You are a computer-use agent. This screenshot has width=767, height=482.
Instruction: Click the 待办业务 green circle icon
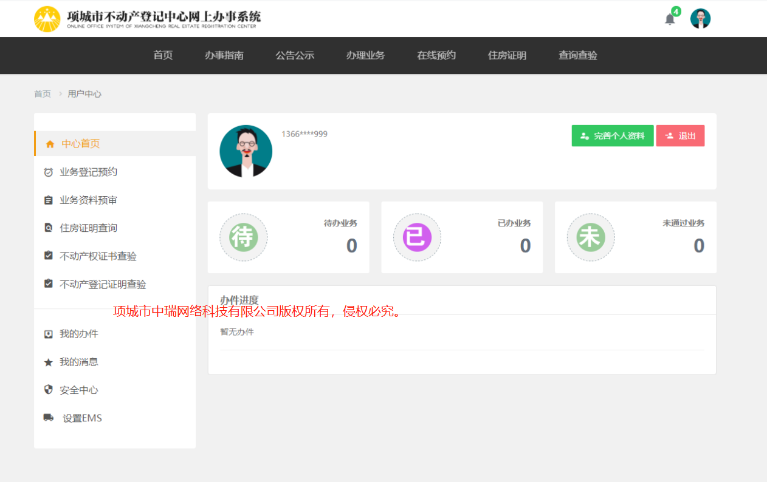coord(243,237)
